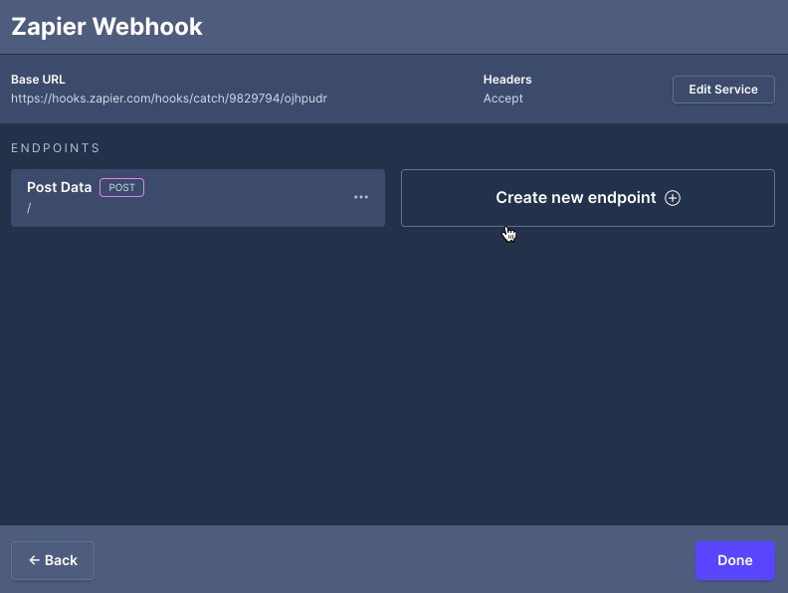Click the Edit Service button

click(x=723, y=90)
